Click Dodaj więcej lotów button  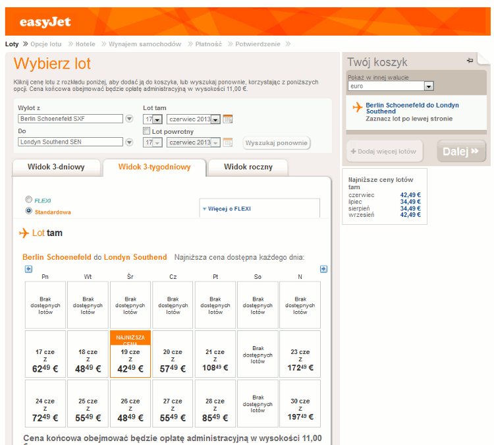[x=384, y=152]
